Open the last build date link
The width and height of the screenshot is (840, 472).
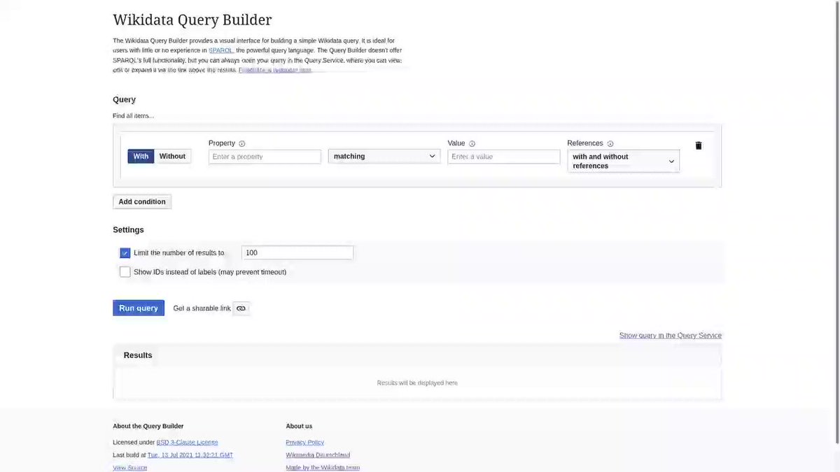click(190, 455)
